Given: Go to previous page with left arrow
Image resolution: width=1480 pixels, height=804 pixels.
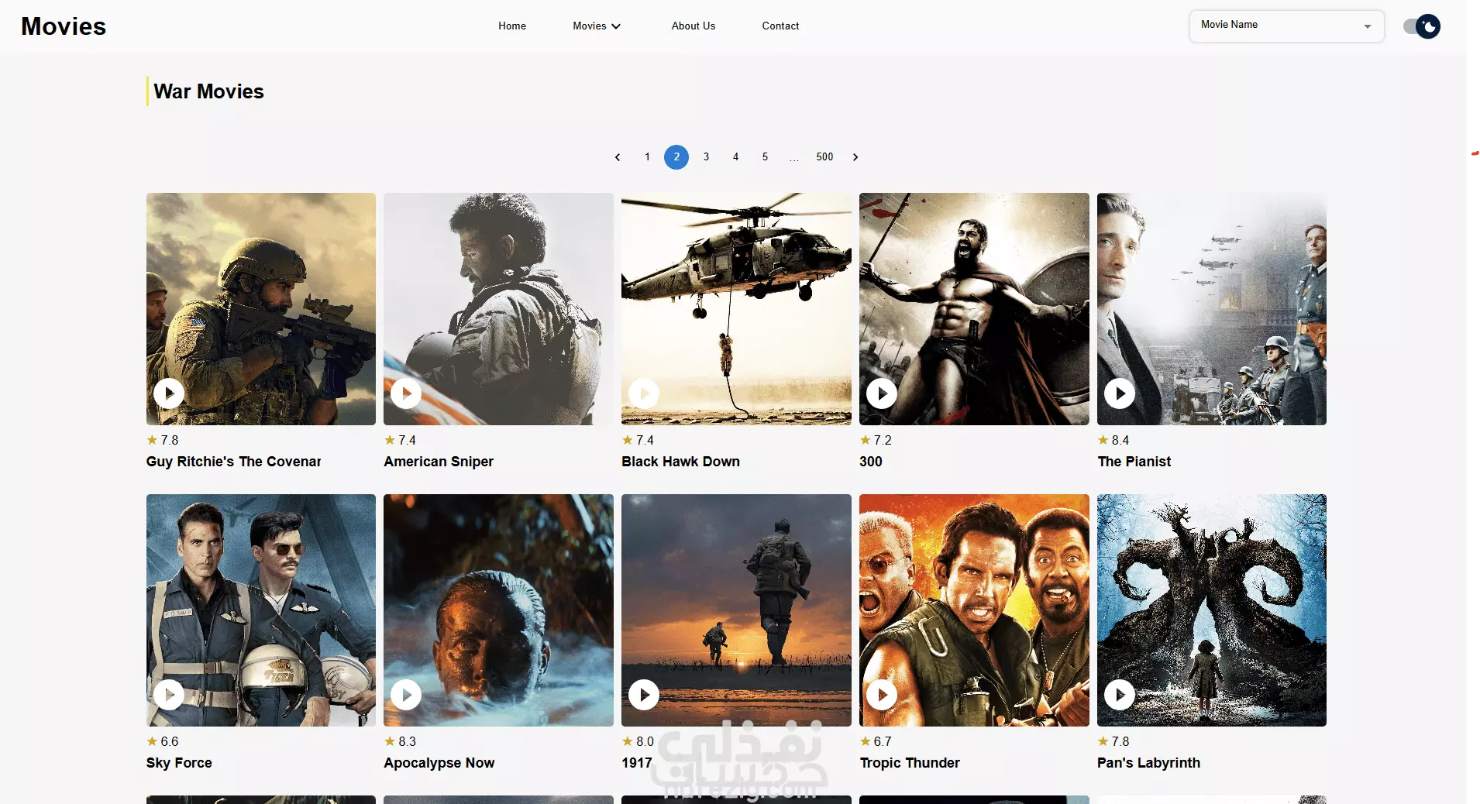Looking at the screenshot, I should click(618, 157).
